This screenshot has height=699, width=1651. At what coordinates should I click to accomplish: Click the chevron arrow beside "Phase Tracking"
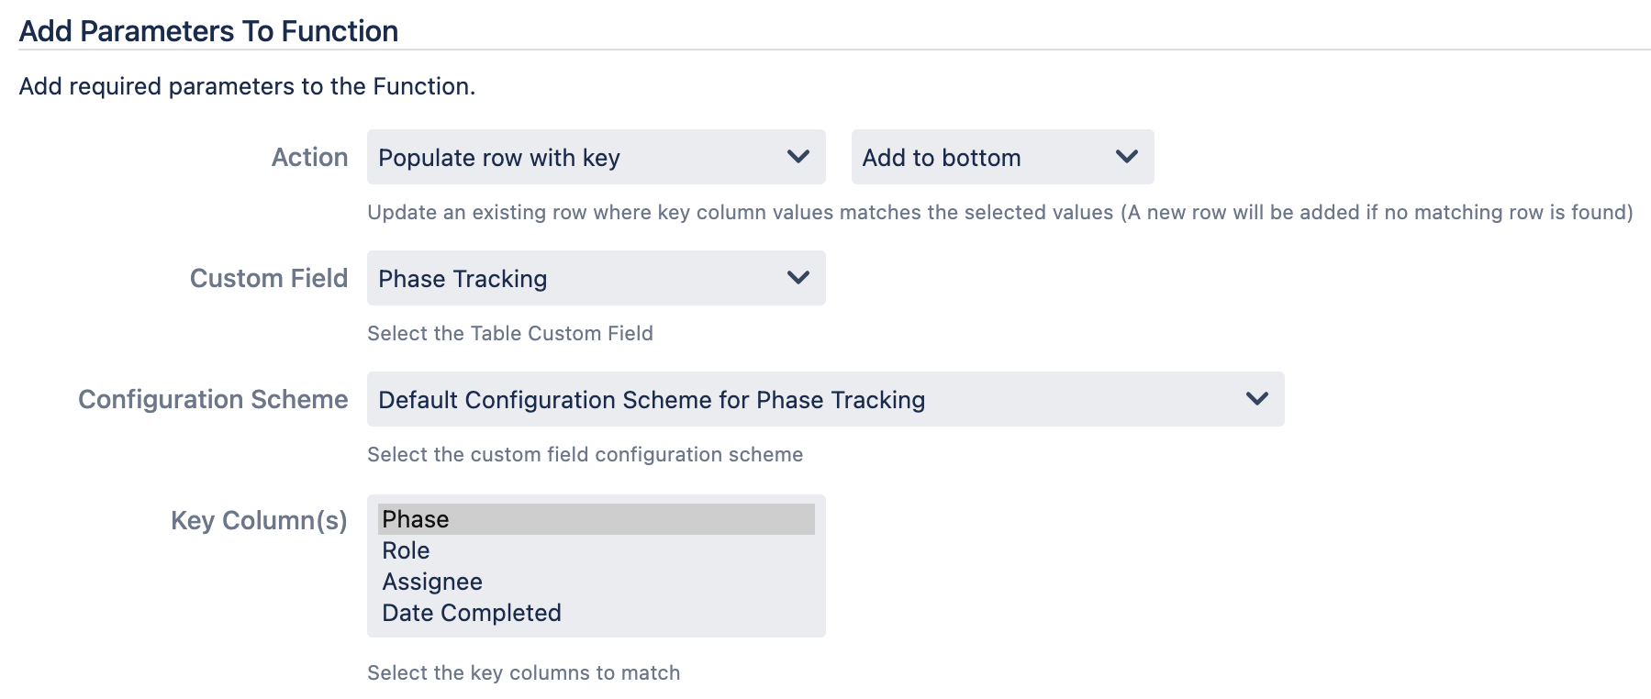pyautogui.click(x=798, y=278)
